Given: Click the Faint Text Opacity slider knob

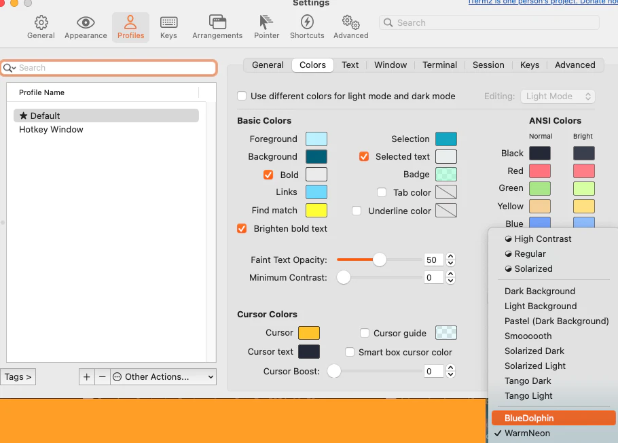Looking at the screenshot, I should [380, 260].
